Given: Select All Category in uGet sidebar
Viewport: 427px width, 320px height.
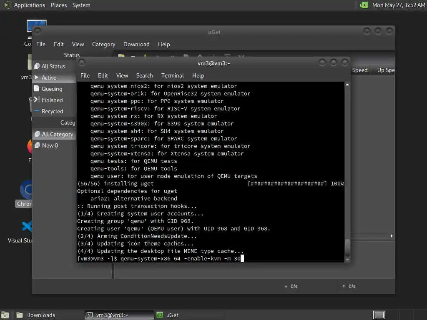Looking at the screenshot, I should pos(54,134).
